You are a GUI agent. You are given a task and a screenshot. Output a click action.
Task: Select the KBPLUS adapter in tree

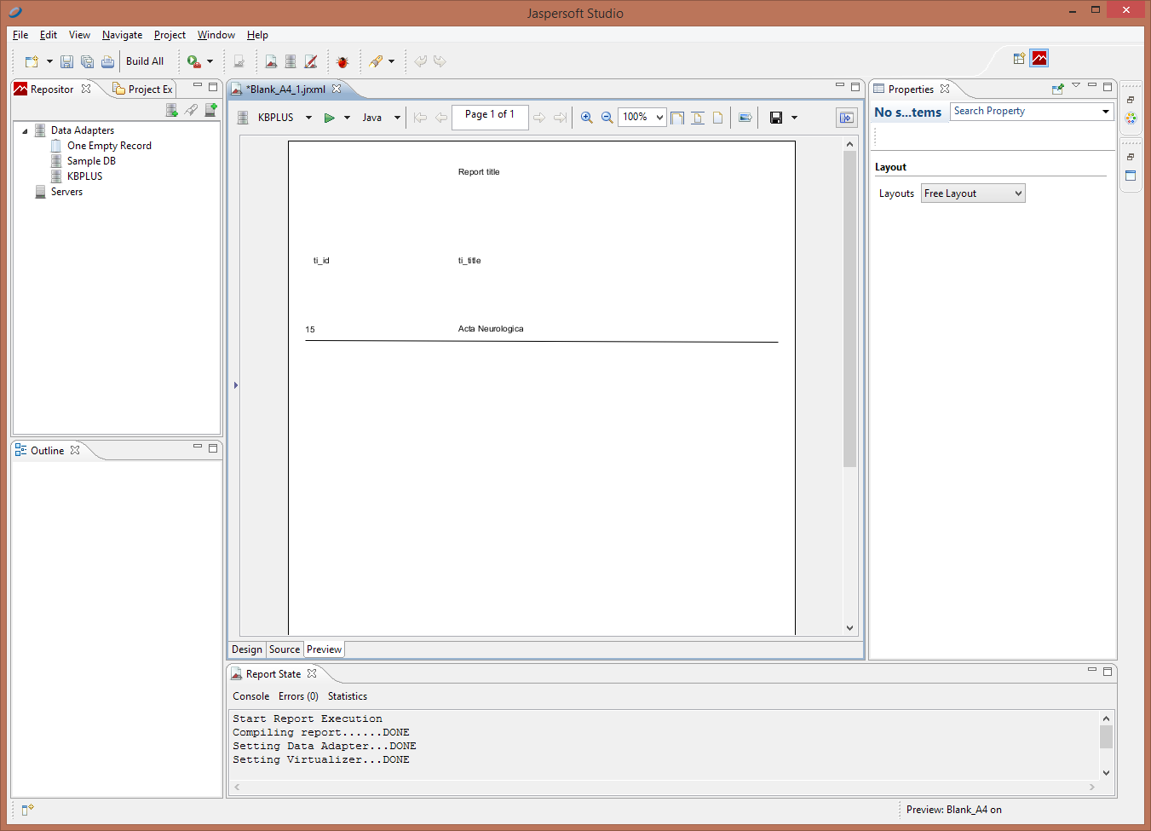point(84,176)
